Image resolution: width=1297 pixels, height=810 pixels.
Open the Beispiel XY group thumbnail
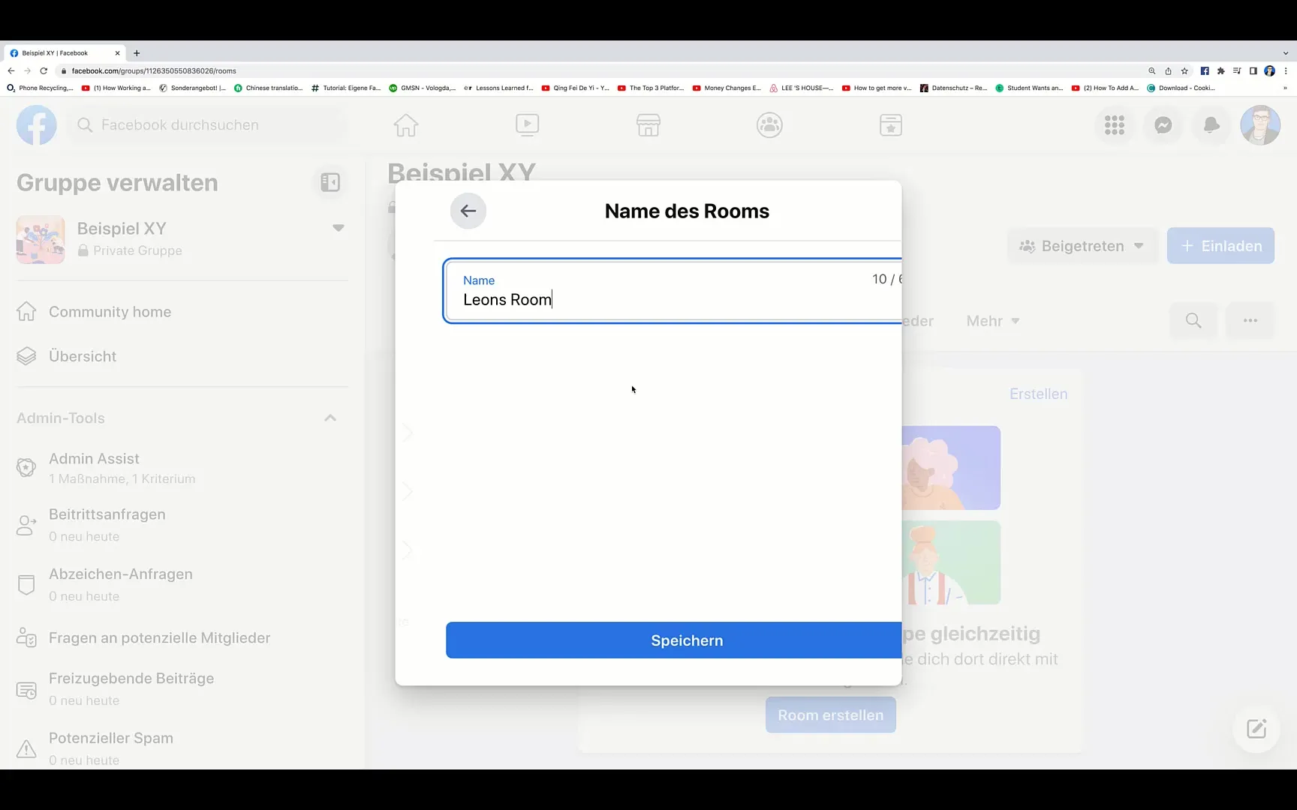(41, 240)
